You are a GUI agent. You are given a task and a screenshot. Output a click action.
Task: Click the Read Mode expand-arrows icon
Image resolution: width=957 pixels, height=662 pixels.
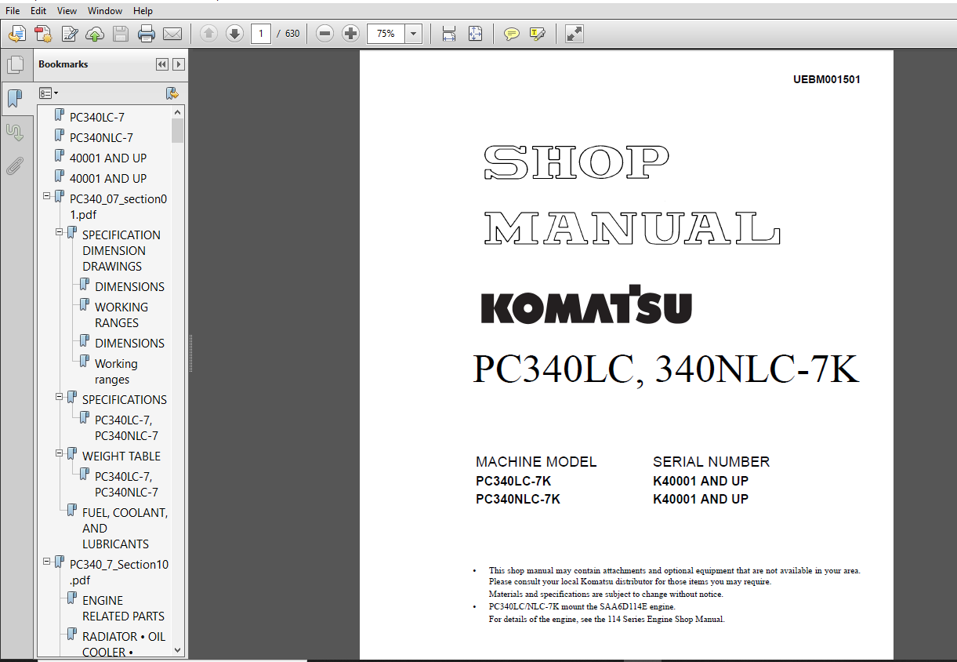[x=574, y=34]
